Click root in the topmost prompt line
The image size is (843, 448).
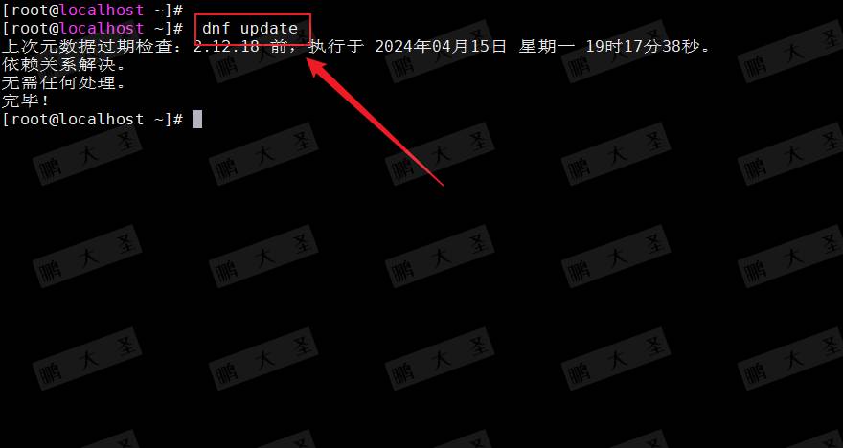[30, 10]
